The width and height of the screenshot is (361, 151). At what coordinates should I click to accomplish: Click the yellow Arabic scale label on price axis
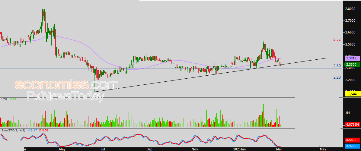coord(353,94)
